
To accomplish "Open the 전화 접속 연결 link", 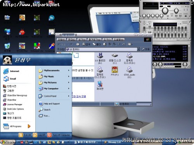I will (x=79, y=96).
